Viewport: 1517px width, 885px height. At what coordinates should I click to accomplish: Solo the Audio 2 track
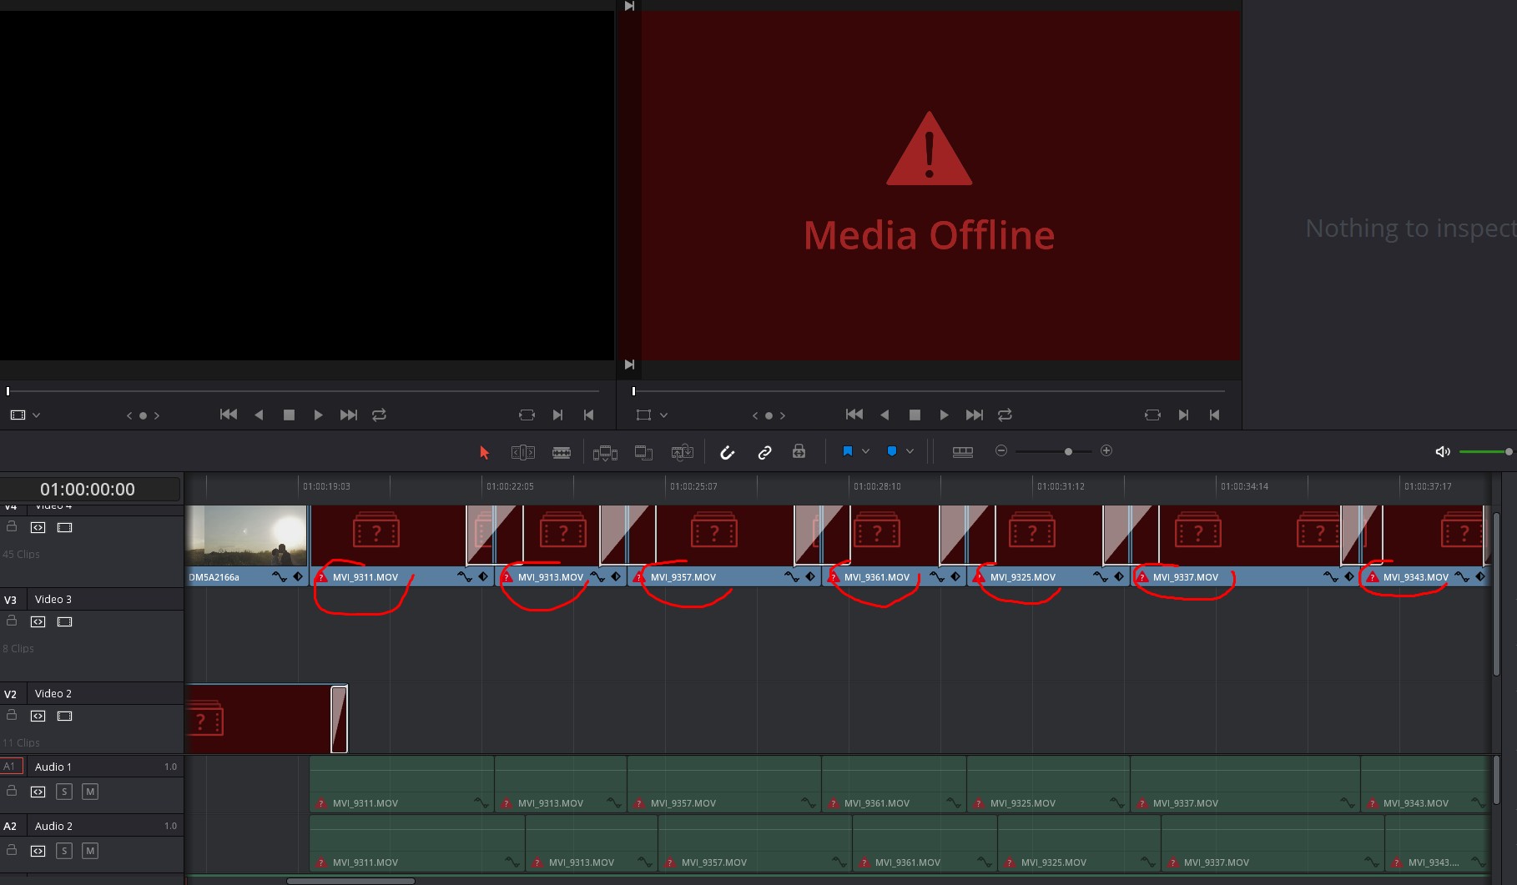pyautogui.click(x=64, y=851)
